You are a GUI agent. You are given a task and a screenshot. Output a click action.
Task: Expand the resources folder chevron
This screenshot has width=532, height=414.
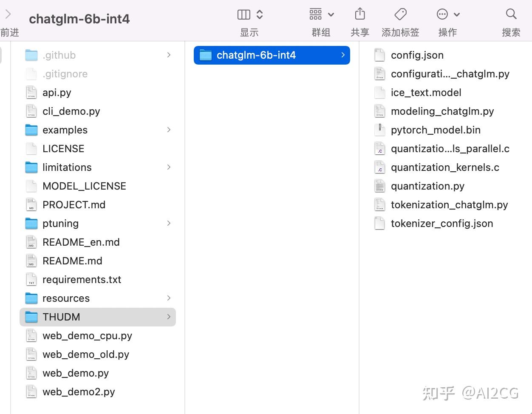coord(169,298)
